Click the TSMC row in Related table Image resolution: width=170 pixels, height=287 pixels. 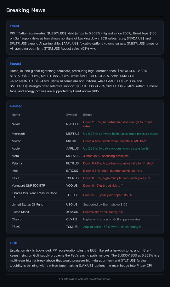85,227
